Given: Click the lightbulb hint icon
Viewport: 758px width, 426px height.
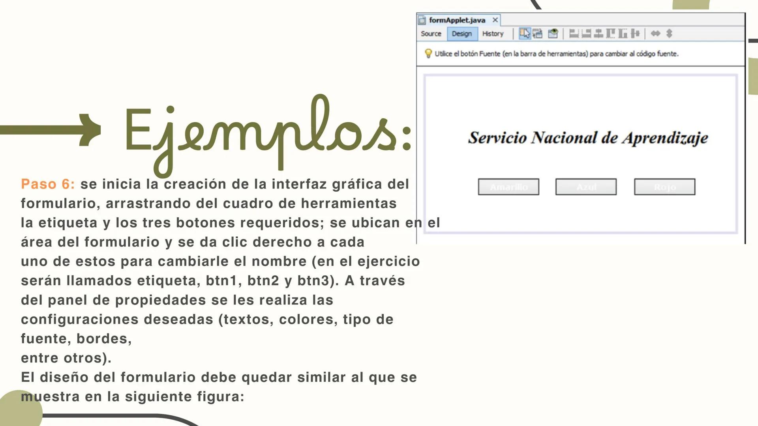Looking at the screenshot, I should click(x=429, y=54).
